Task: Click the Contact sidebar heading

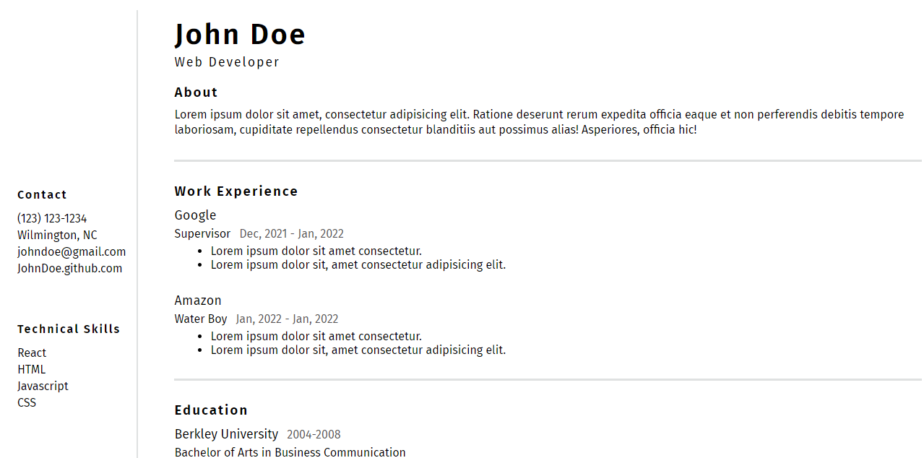Action: click(x=42, y=194)
